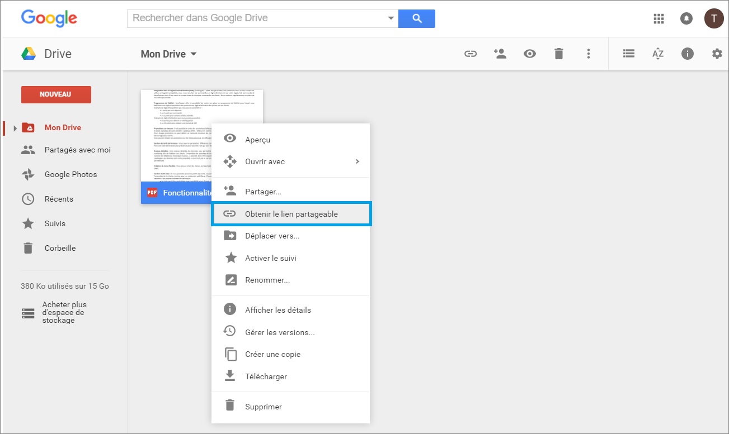The height and width of the screenshot is (434, 729).
Task: Choose Afficher les détails
Action: coord(291,310)
